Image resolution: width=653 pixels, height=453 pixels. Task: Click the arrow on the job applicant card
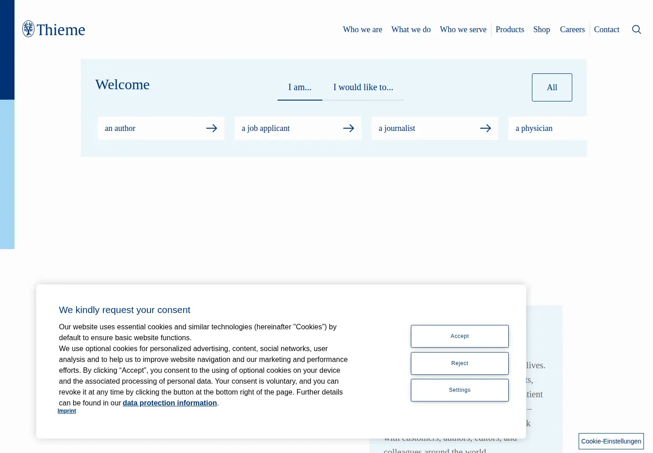(349, 128)
